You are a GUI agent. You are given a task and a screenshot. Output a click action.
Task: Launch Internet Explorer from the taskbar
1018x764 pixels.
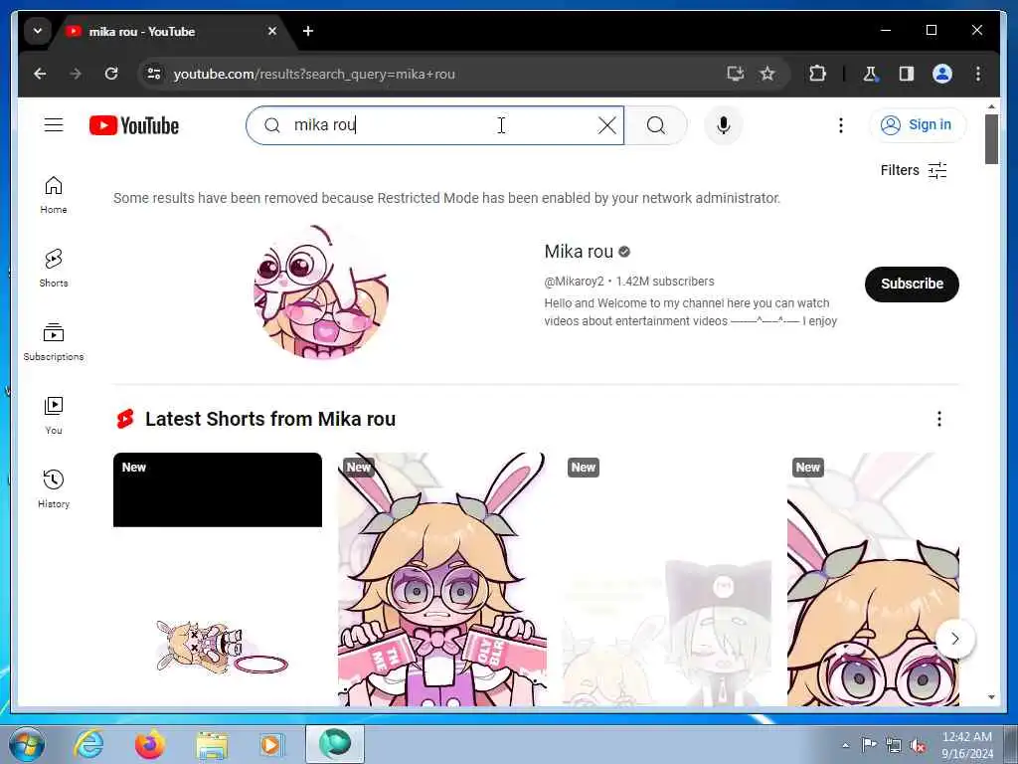pos(88,744)
